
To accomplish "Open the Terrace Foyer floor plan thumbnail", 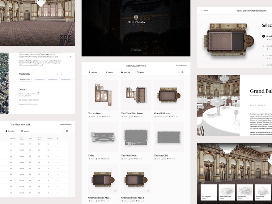I will click(103, 95).
